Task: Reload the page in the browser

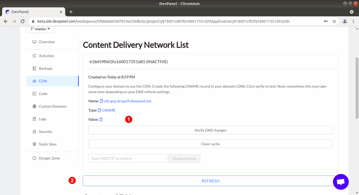Action: pos(23,21)
